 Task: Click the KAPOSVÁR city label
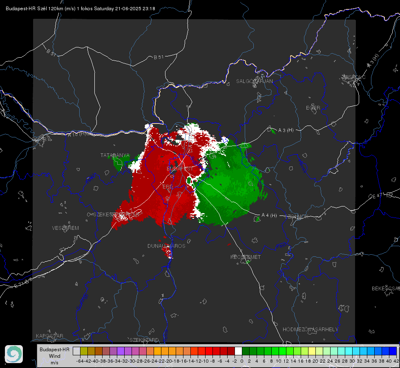[49, 336]
